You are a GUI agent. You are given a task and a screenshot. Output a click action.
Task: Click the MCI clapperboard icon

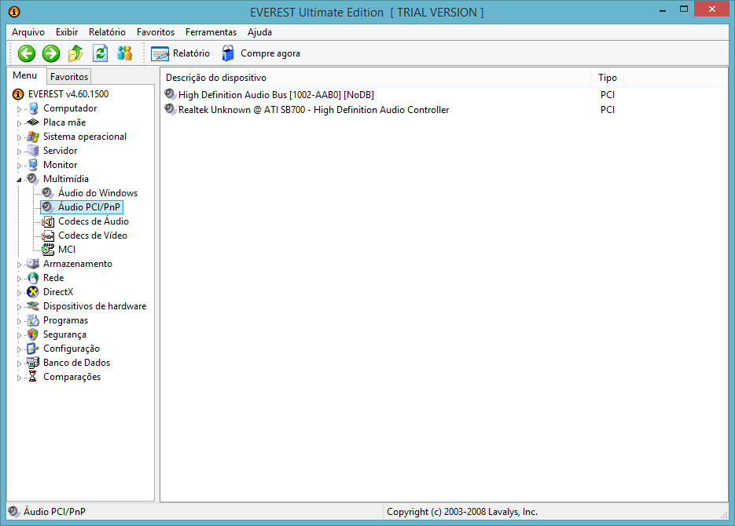48,250
